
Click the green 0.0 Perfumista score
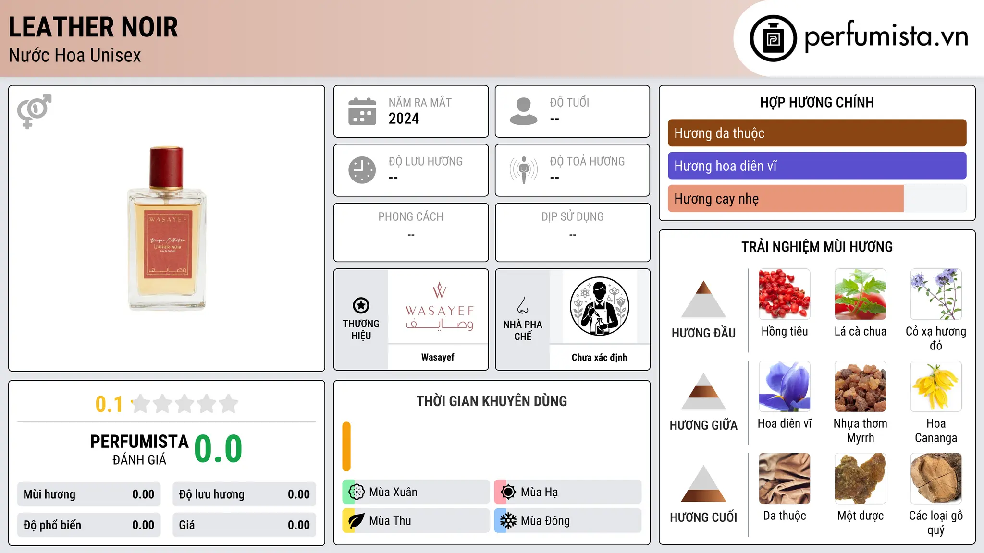pyautogui.click(x=218, y=448)
